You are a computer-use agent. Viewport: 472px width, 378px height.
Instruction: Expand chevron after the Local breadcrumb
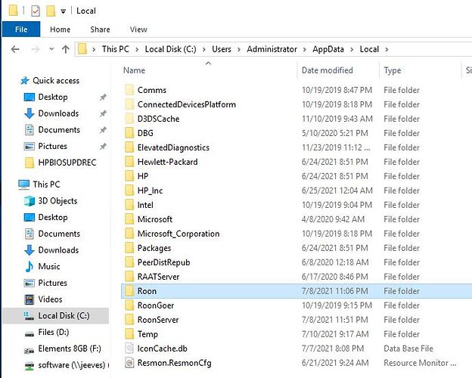click(387, 49)
